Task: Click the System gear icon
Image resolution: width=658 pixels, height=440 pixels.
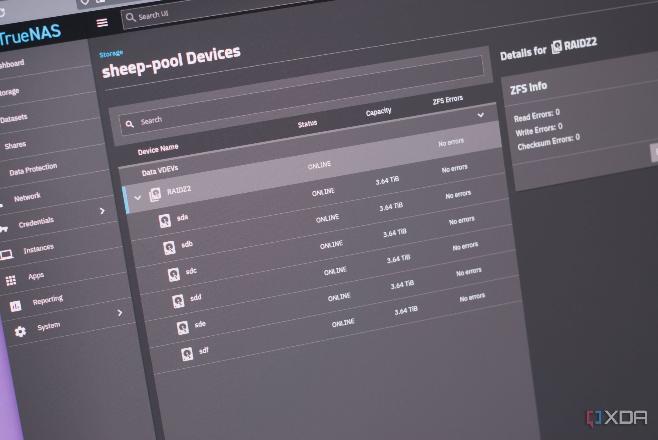Action: click(20, 332)
